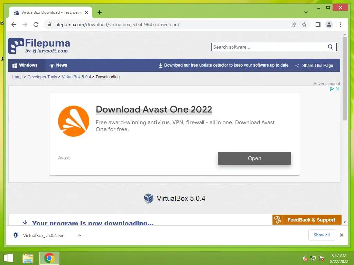
Task: Click the Open button in the ad
Action: pyautogui.click(x=254, y=158)
